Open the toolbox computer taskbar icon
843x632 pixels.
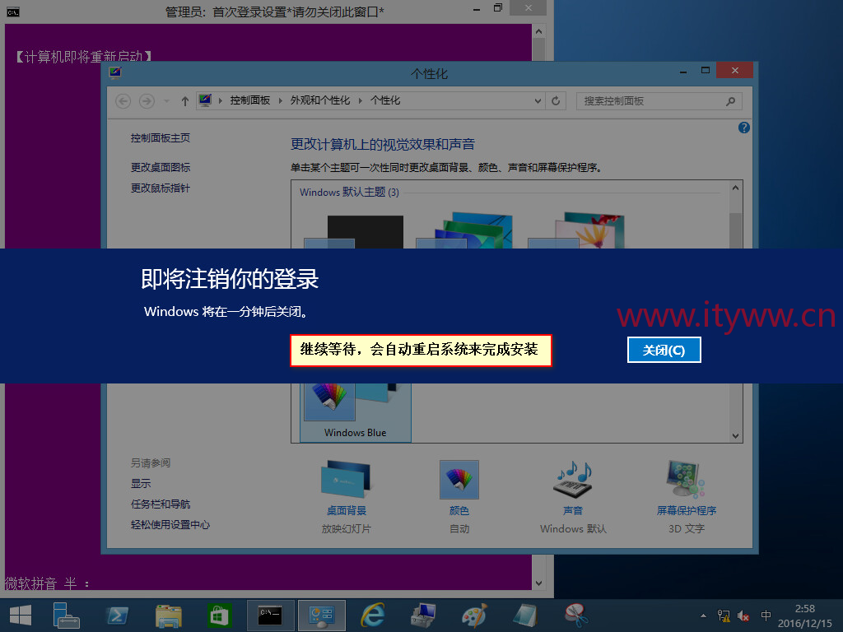click(424, 616)
